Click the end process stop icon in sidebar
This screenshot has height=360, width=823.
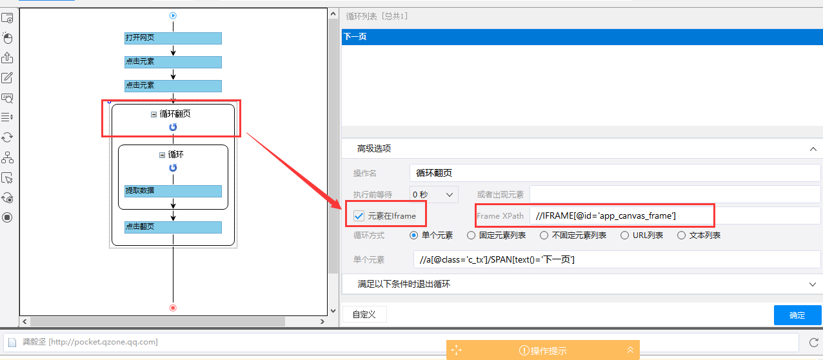7,217
